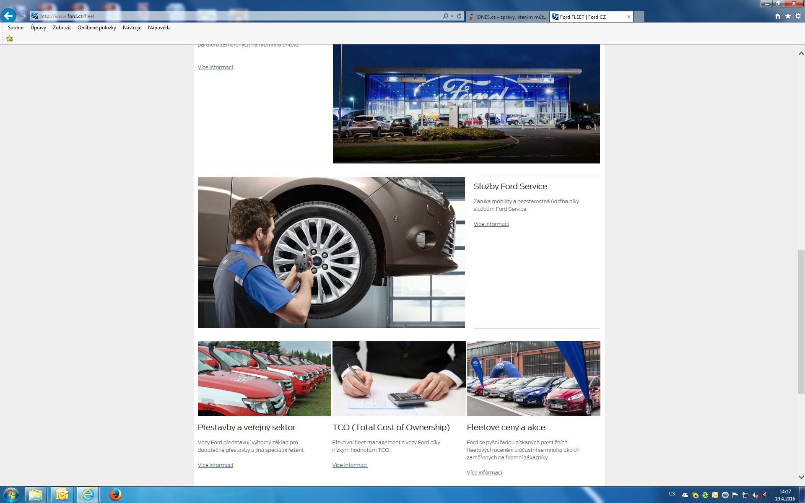The image size is (805, 503).
Task: Click the add-to-favorites bar star icon
Action: [x=10, y=39]
